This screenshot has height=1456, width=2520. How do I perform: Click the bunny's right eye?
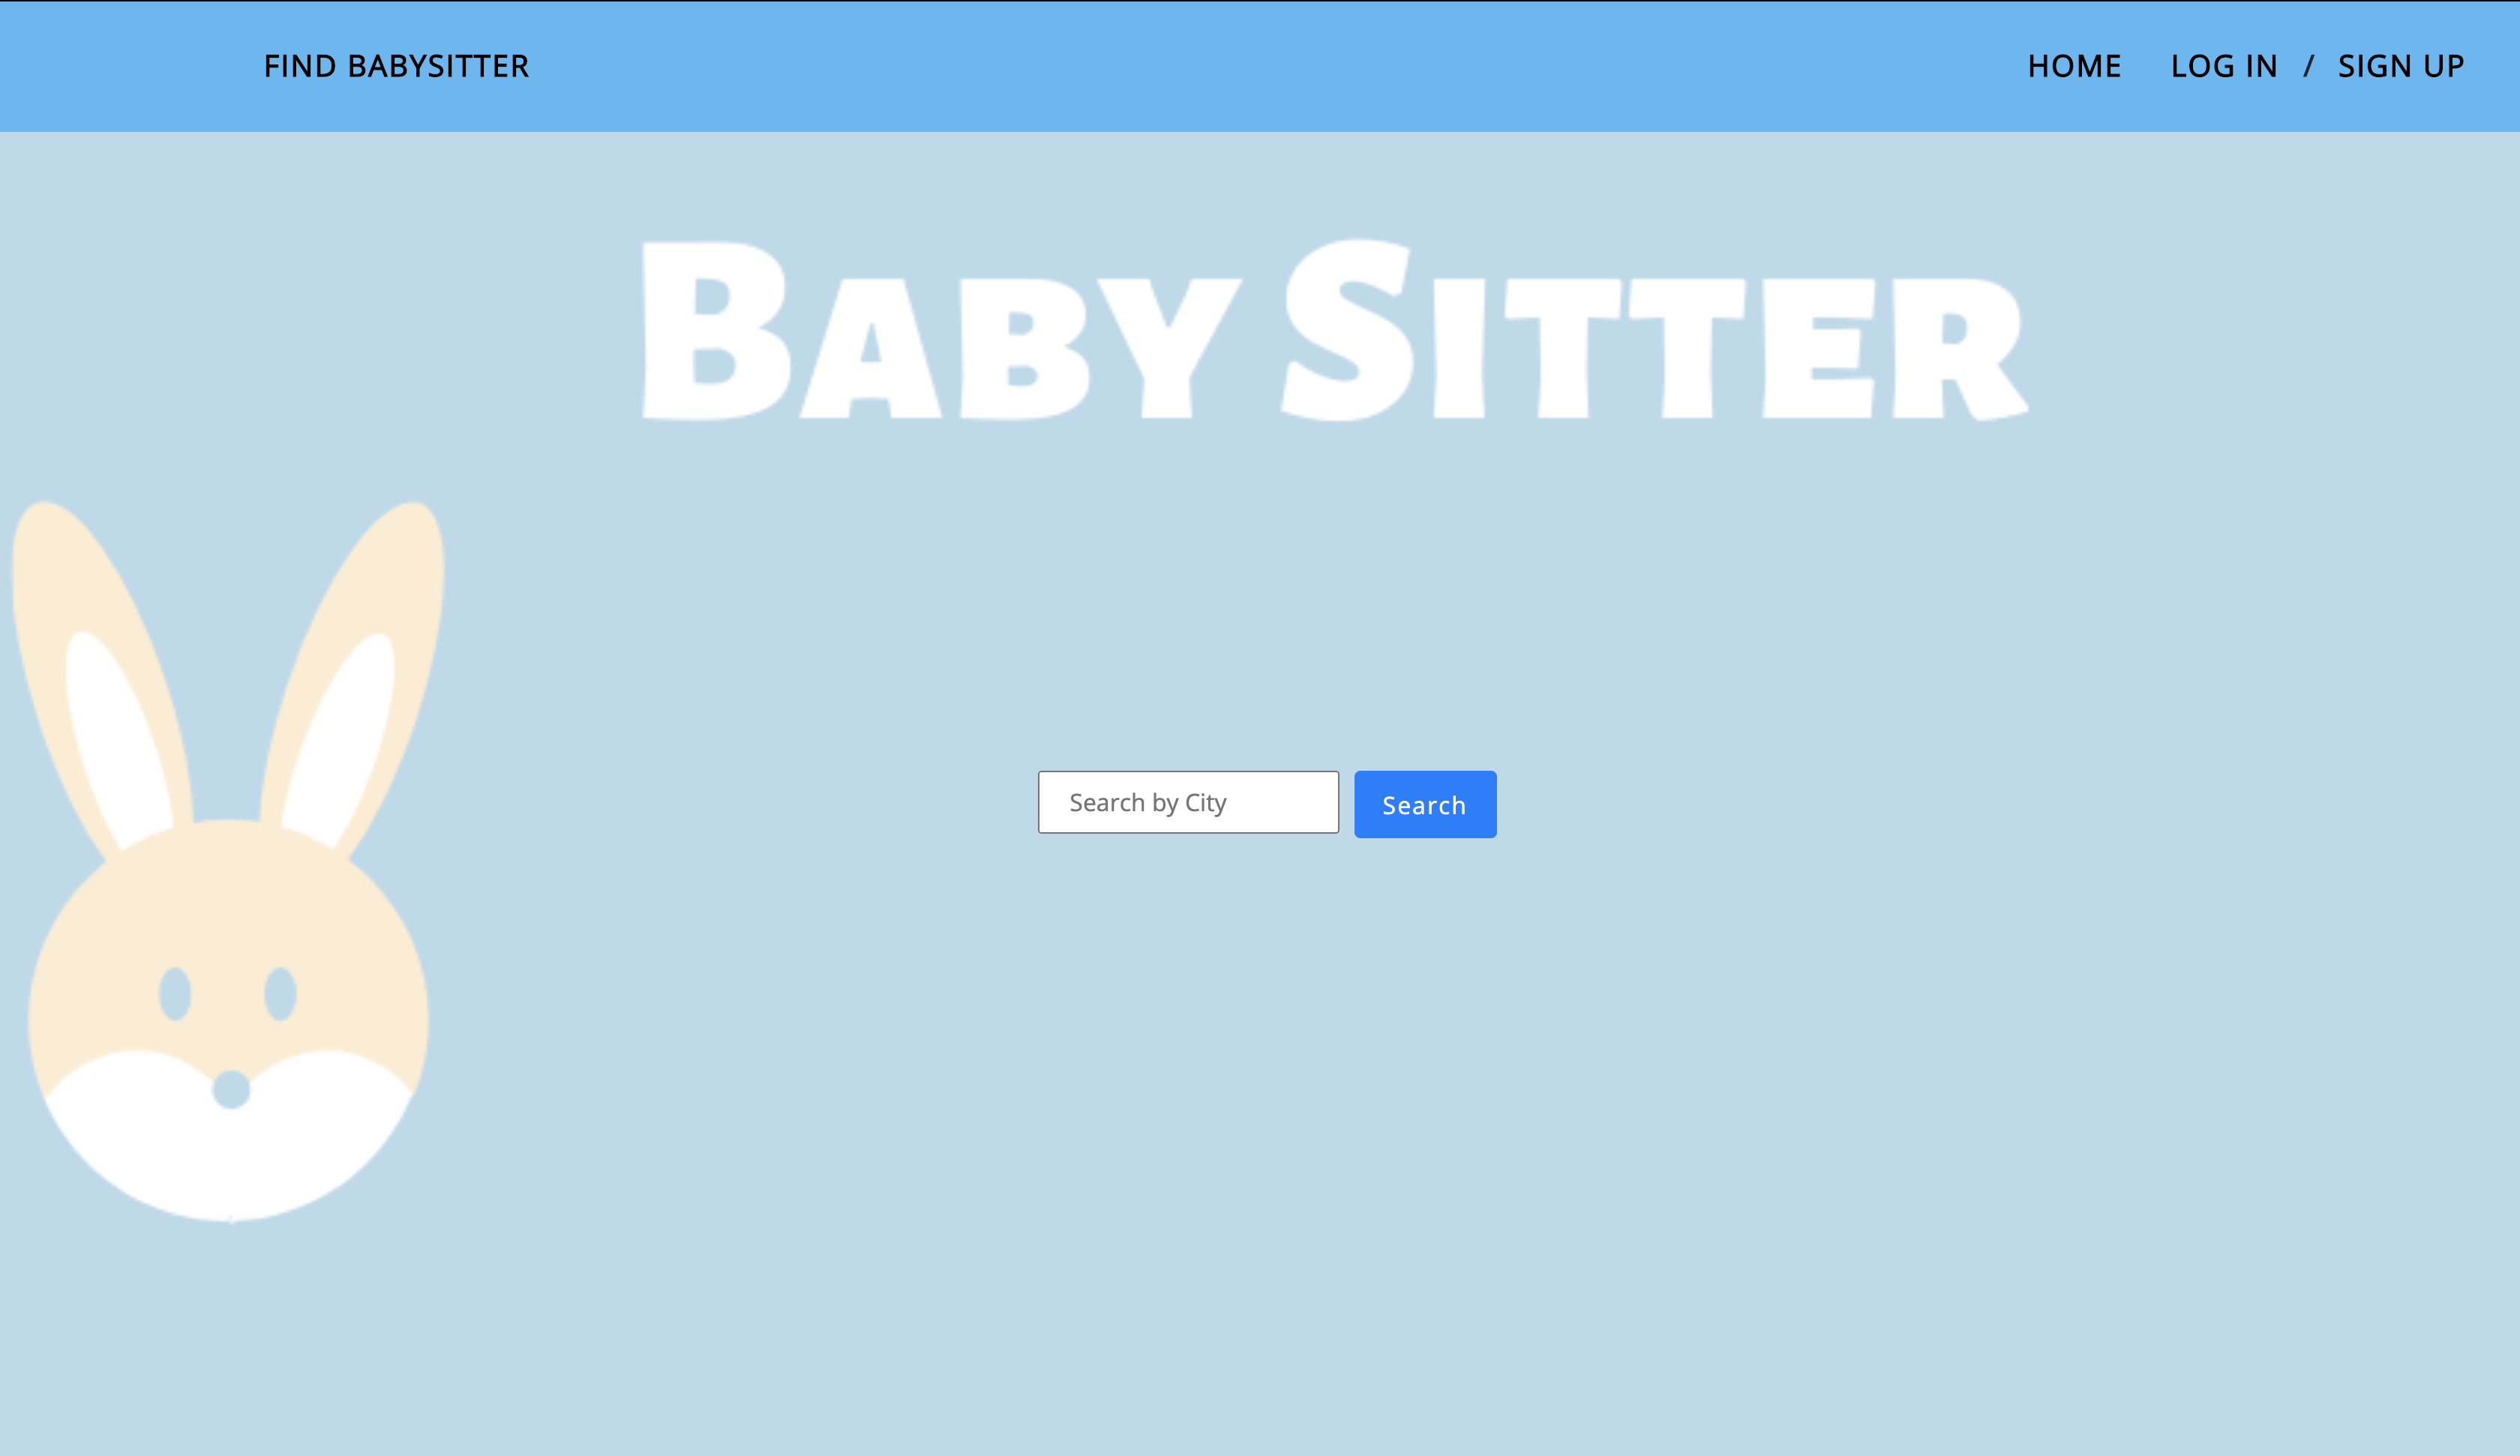coord(280,993)
